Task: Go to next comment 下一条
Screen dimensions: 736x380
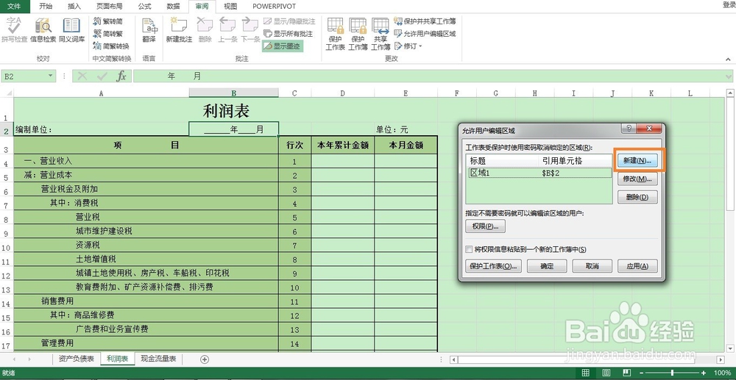Action: point(250,30)
